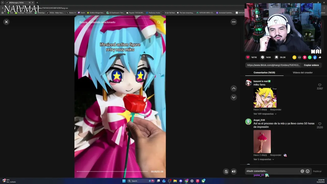Click the Copiar enlace button

coord(311,65)
